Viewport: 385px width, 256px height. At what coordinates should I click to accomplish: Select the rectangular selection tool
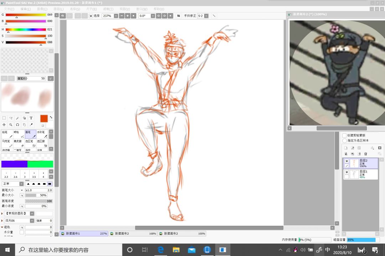coord(4,118)
